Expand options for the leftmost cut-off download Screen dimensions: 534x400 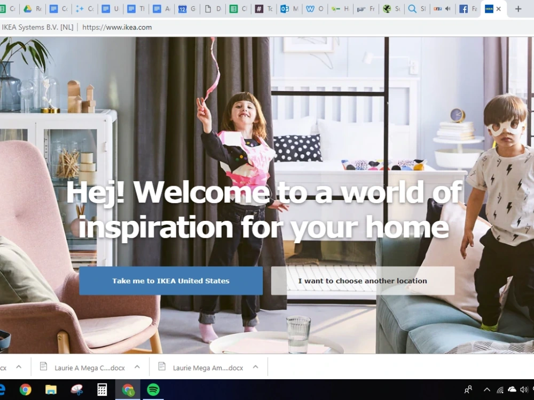(x=19, y=367)
